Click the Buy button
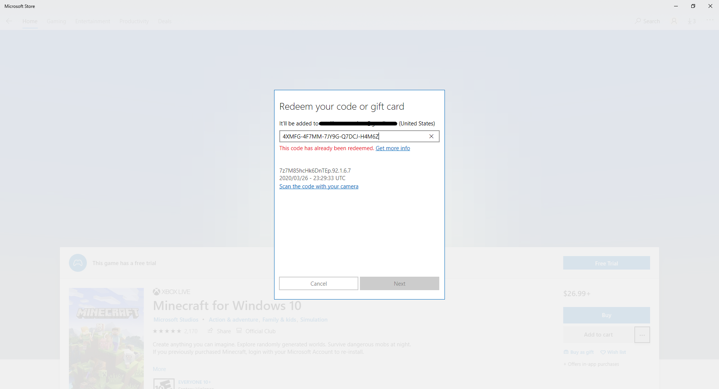719x389 pixels. (607, 315)
